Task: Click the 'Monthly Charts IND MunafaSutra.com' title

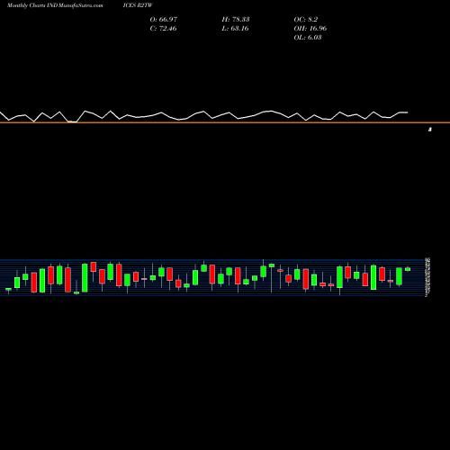Action: [x=55, y=5]
